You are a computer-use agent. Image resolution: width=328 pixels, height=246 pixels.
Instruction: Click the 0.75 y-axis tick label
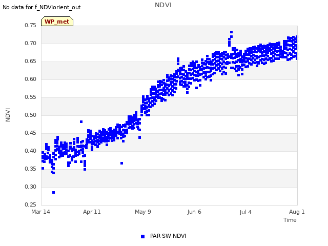click(x=31, y=25)
